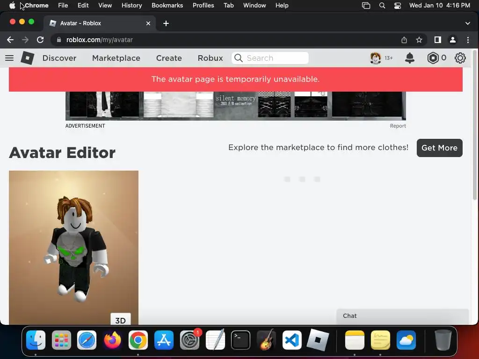Open the Roblox settings gear
Screen dimensions: 479x359
pyautogui.click(x=460, y=58)
